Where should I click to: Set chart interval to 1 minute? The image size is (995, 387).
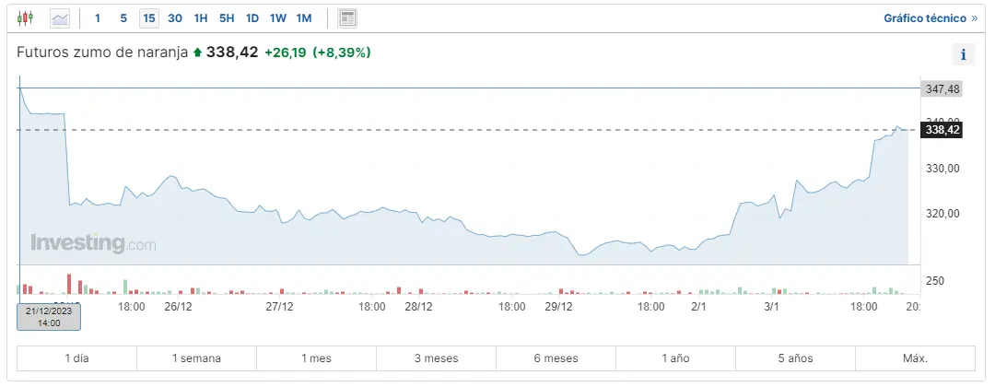click(98, 18)
